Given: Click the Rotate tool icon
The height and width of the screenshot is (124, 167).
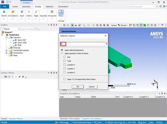Looking at the screenshot, I should pyautogui.click(x=88, y=25).
